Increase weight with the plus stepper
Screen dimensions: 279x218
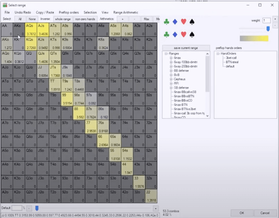(275, 19)
